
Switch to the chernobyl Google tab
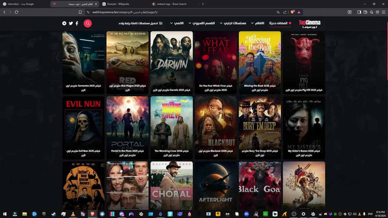coord(24,4)
